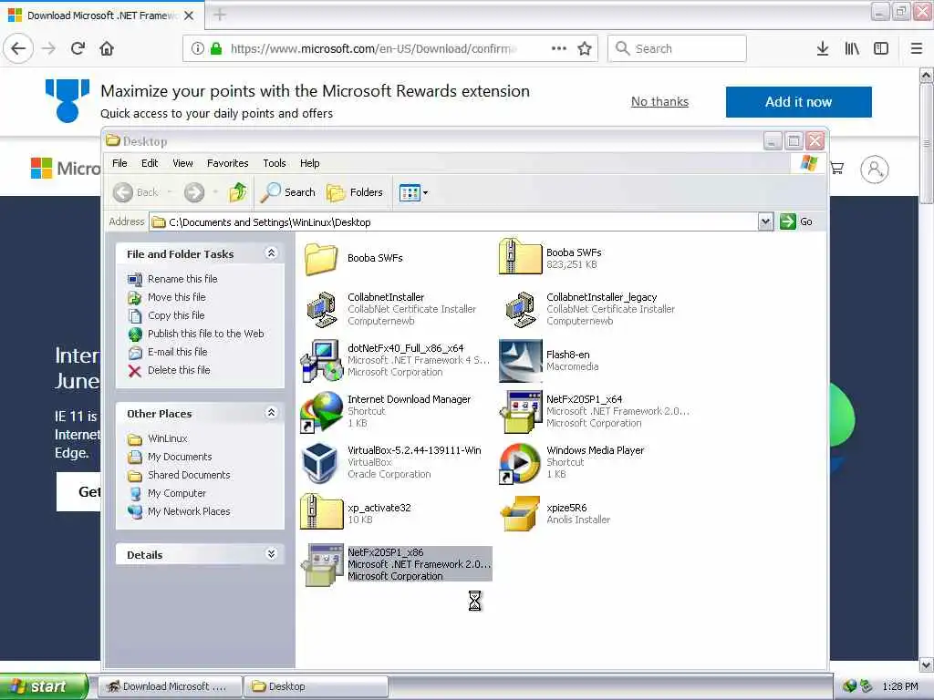Open the Booba SWFs zip archive
Viewport: 934px width, 700px height.
[x=519, y=256]
